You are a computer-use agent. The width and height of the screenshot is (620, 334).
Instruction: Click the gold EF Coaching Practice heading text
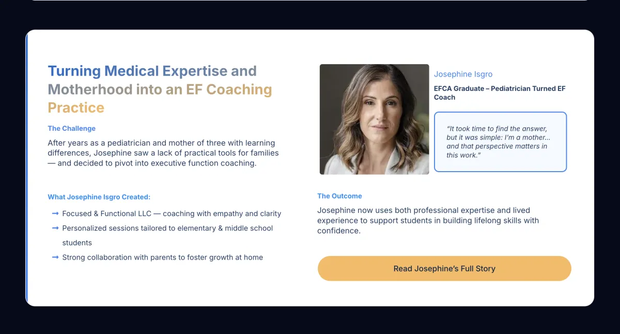[228, 89]
